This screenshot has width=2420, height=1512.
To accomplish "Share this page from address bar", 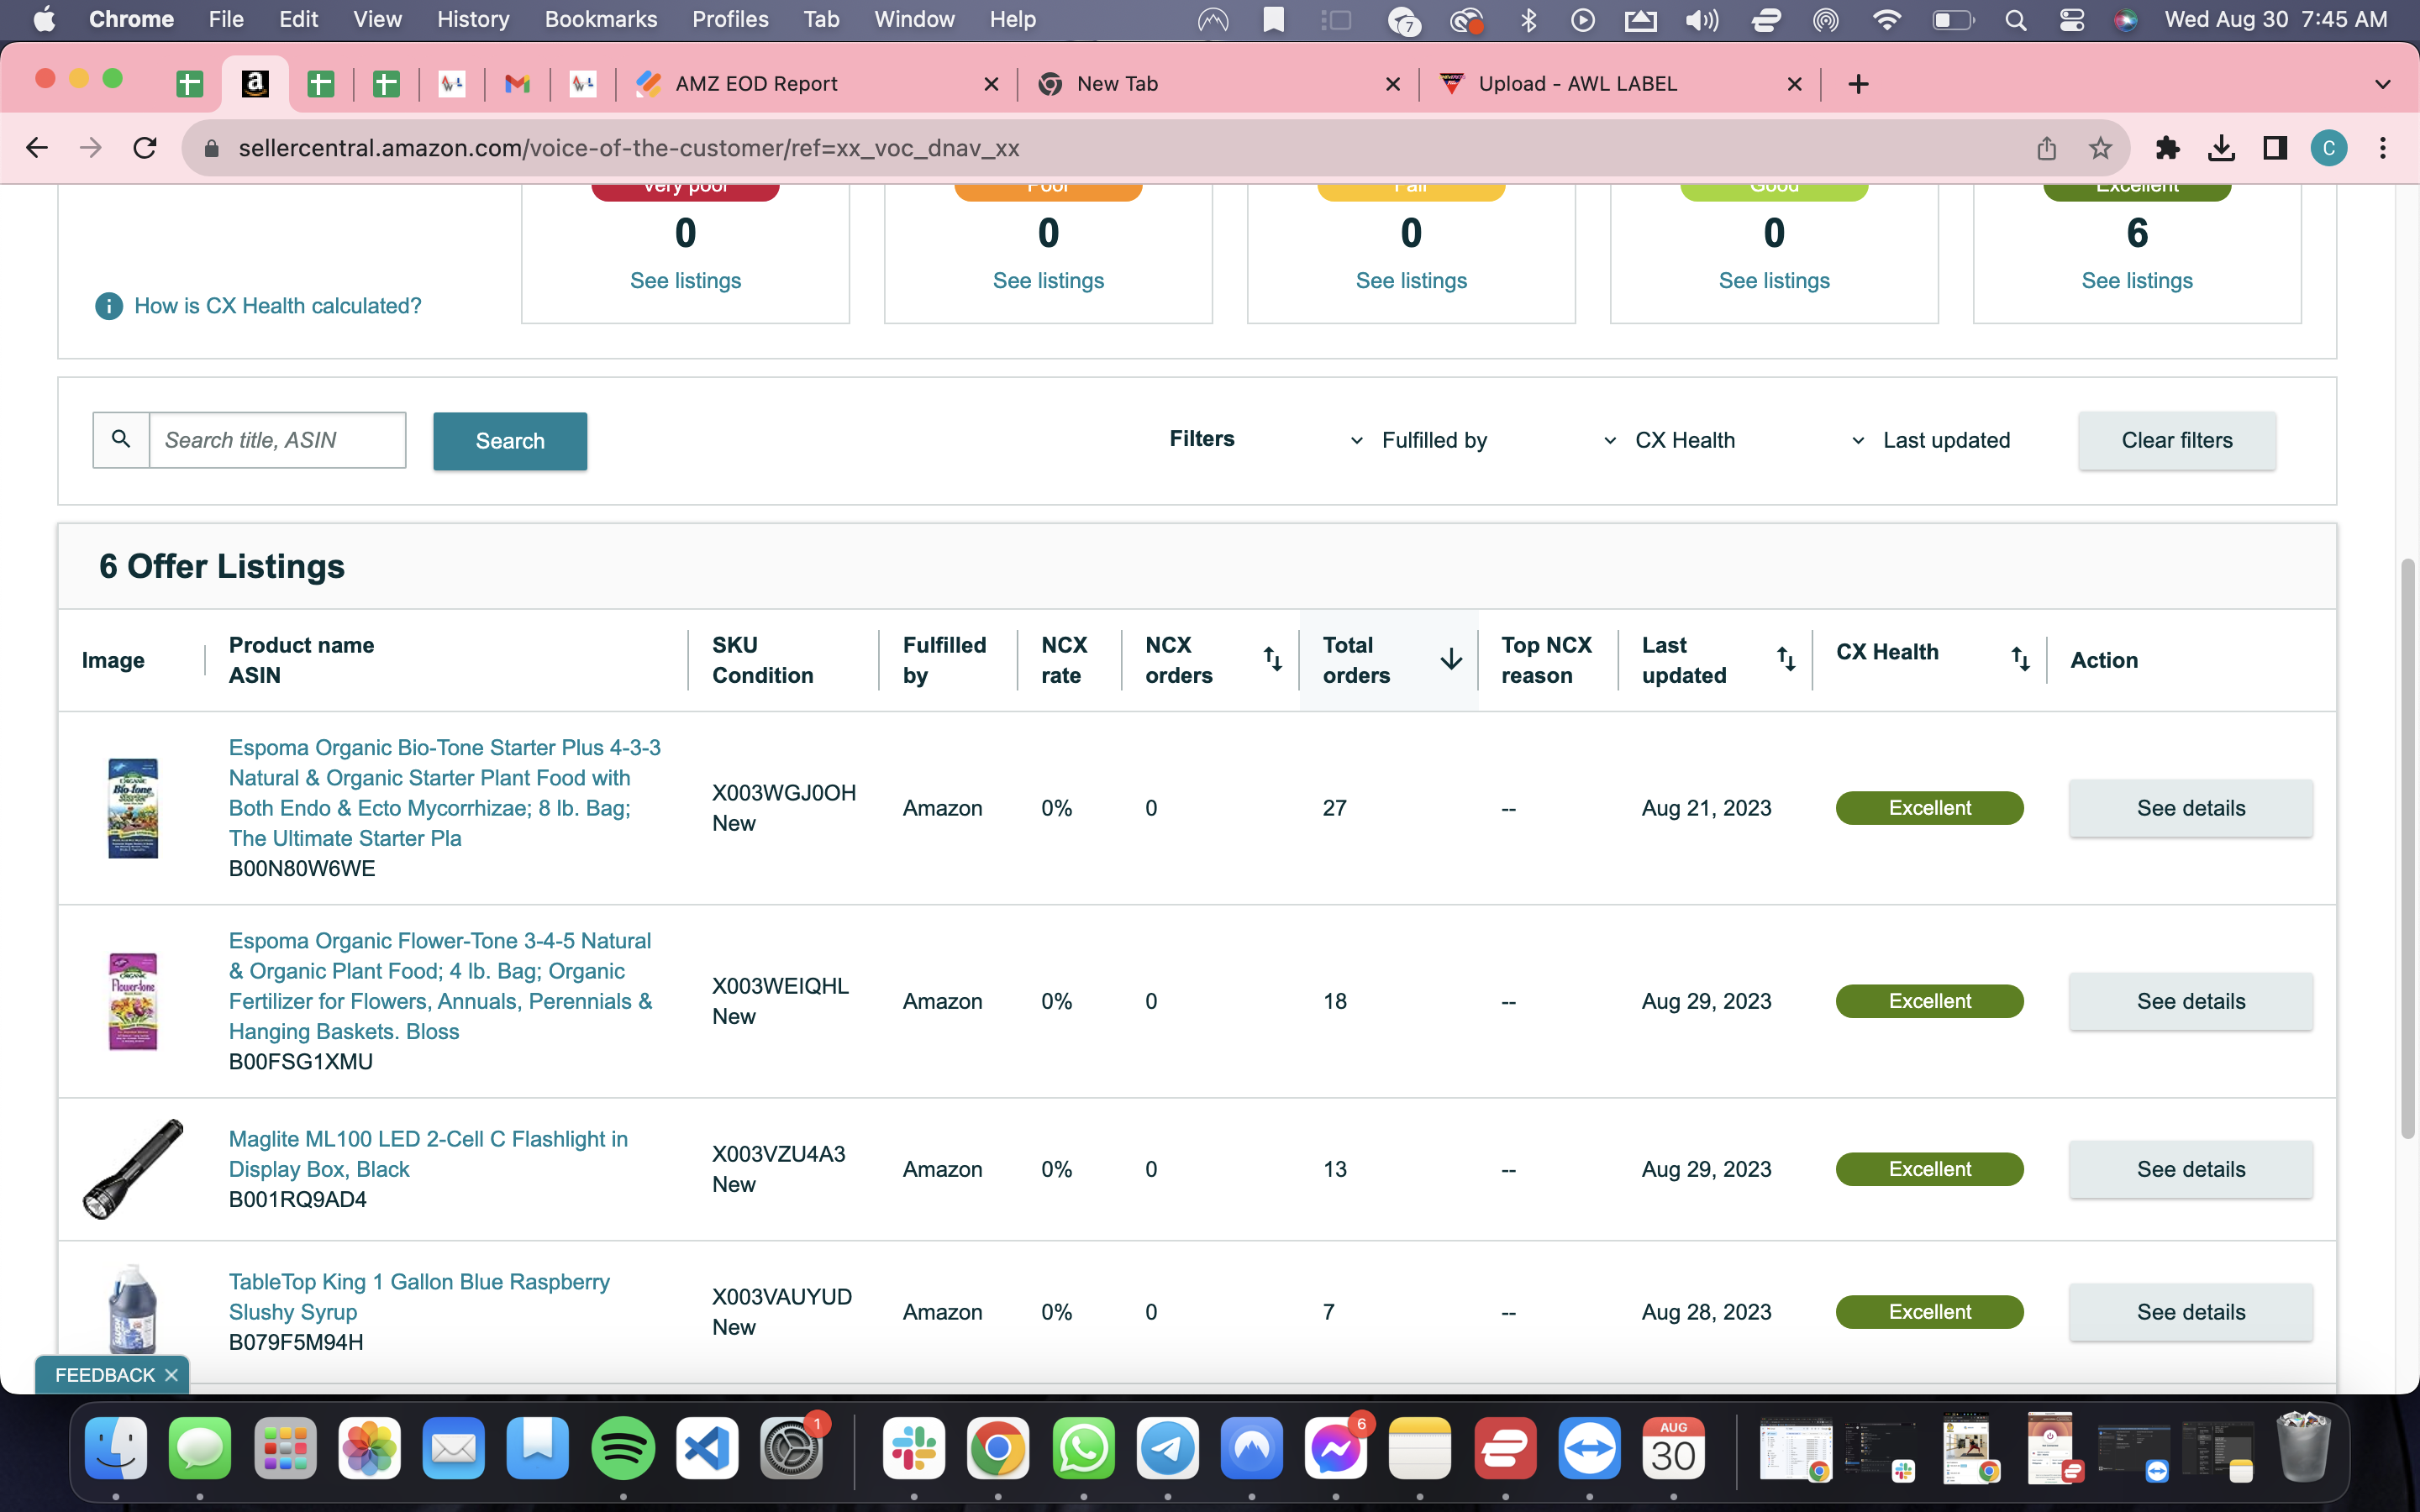I will [2047, 148].
